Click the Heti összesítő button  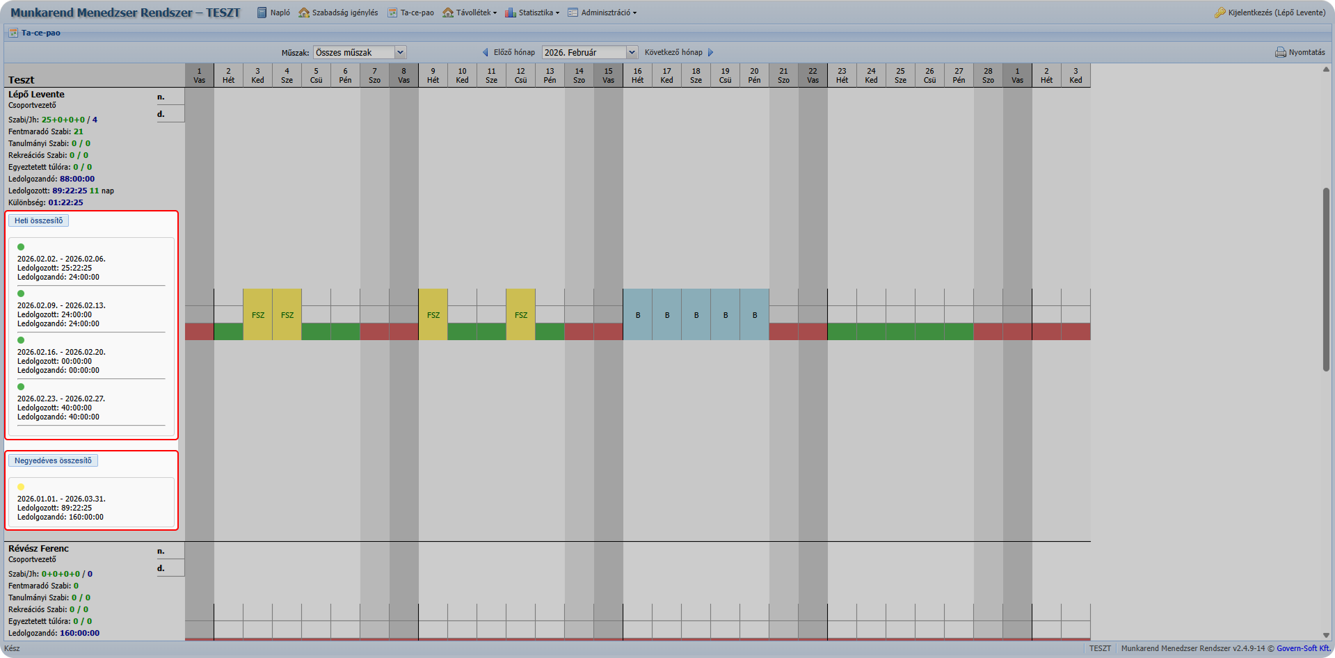point(39,220)
